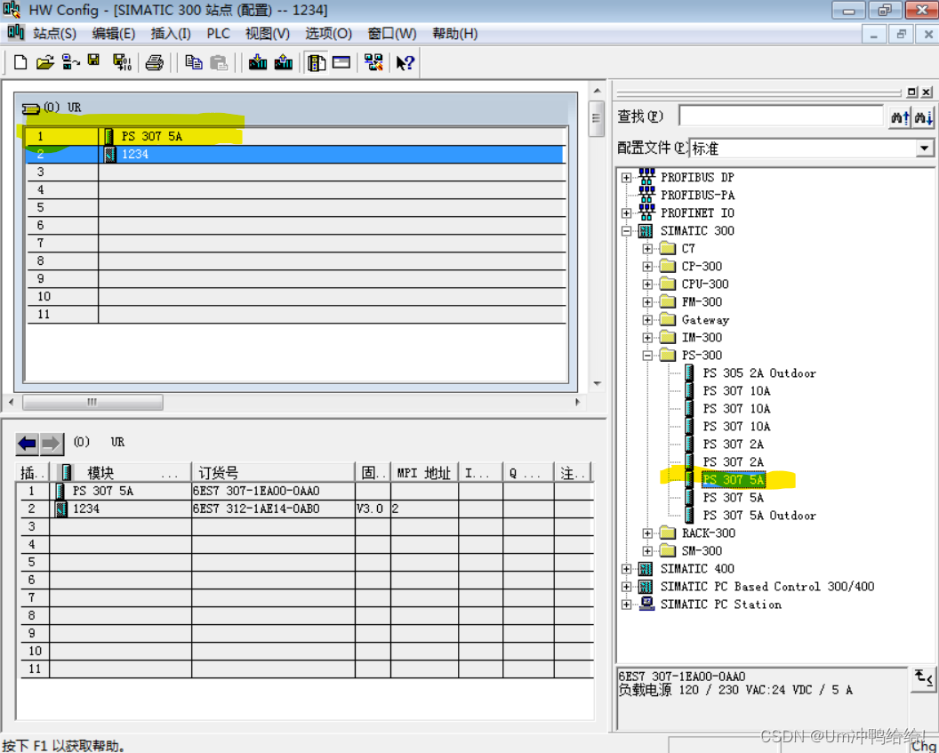Close the hardware catalog pane
Image resolution: width=939 pixels, height=753 pixels.
coord(927,92)
